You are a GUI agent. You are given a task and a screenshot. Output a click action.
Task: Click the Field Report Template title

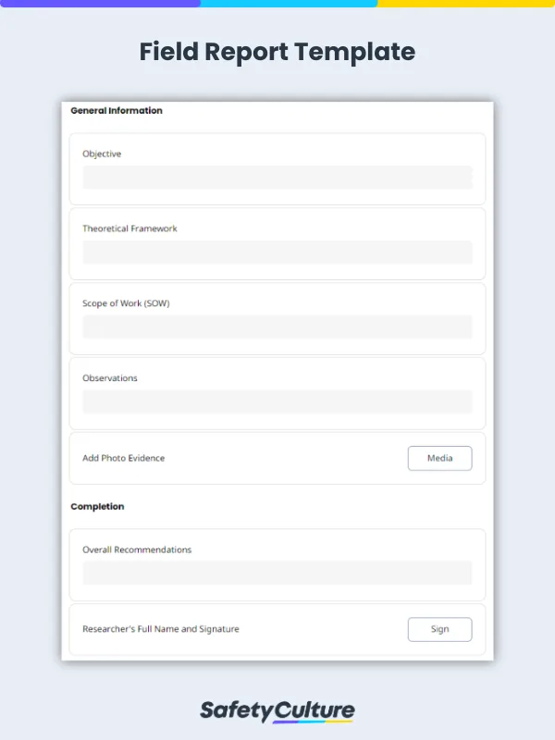point(277,52)
